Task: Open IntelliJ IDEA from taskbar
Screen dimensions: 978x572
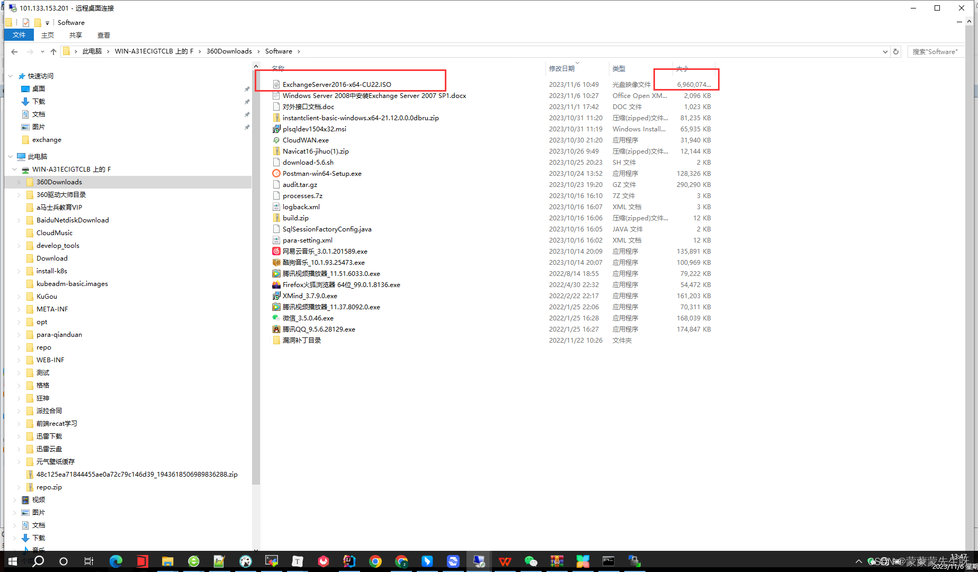Action: pyautogui.click(x=349, y=561)
